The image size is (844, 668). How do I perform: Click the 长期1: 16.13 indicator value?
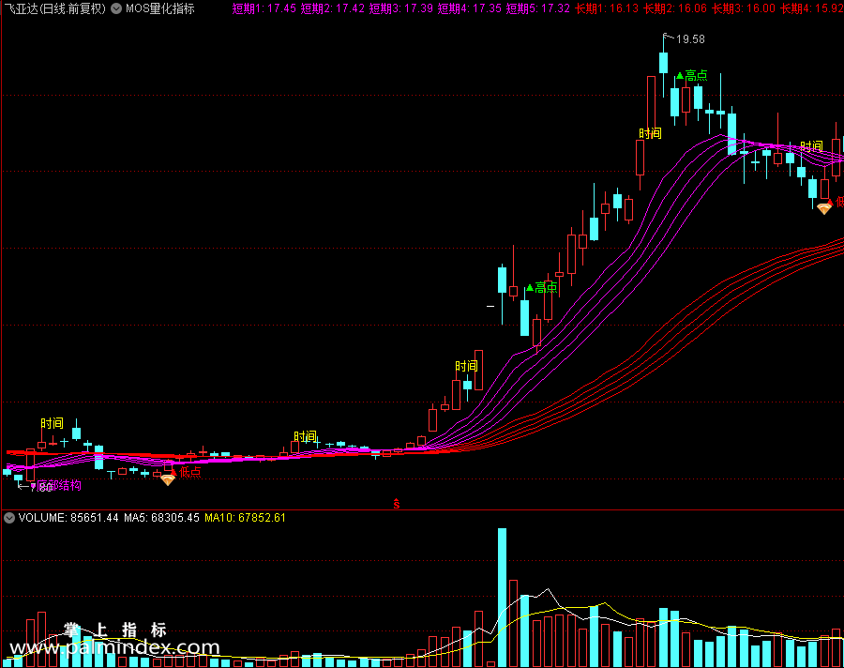pyautogui.click(x=607, y=8)
